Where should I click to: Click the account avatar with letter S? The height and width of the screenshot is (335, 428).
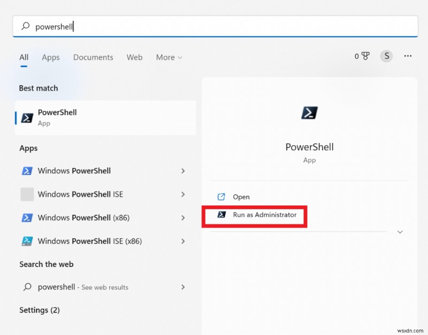[386, 56]
